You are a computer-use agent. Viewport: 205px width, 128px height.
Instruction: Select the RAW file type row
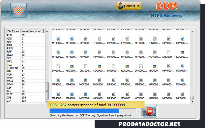(x=25, y=48)
